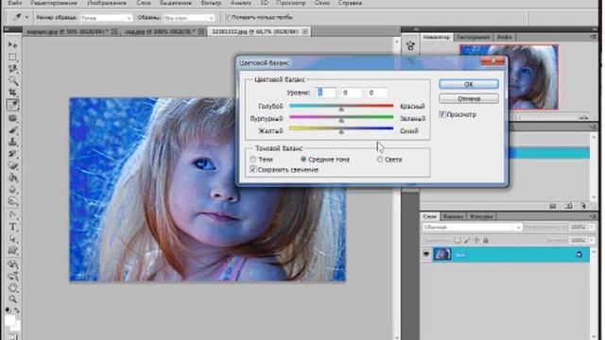Select the Eraser tool

click(x=12, y=166)
